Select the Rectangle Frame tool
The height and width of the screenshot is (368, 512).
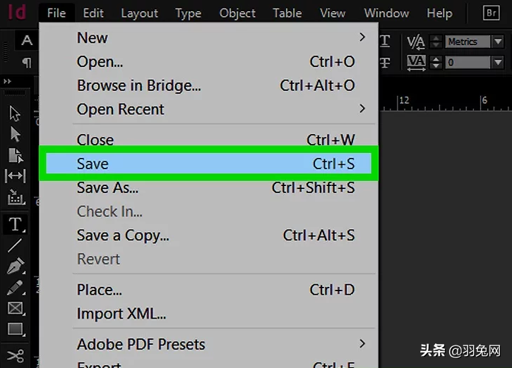(x=16, y=308)
